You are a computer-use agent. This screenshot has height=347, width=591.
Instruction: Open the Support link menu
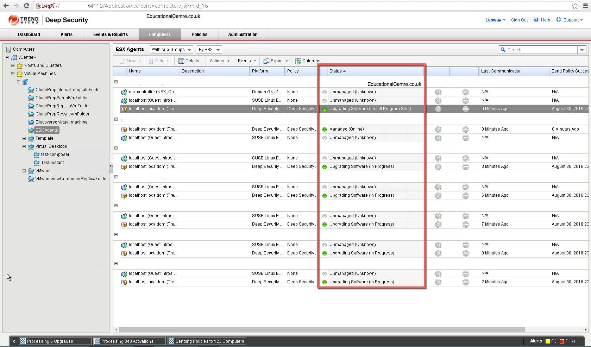coord(573,20)
